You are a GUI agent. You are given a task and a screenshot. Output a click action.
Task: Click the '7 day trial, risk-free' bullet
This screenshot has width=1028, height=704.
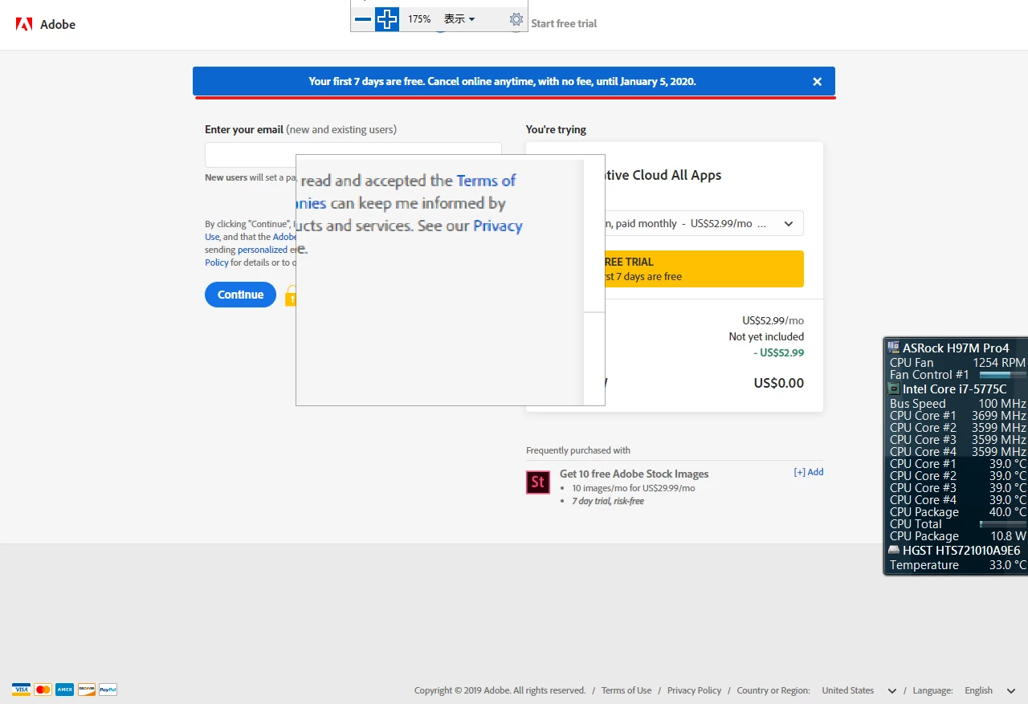tap(608, 501)
